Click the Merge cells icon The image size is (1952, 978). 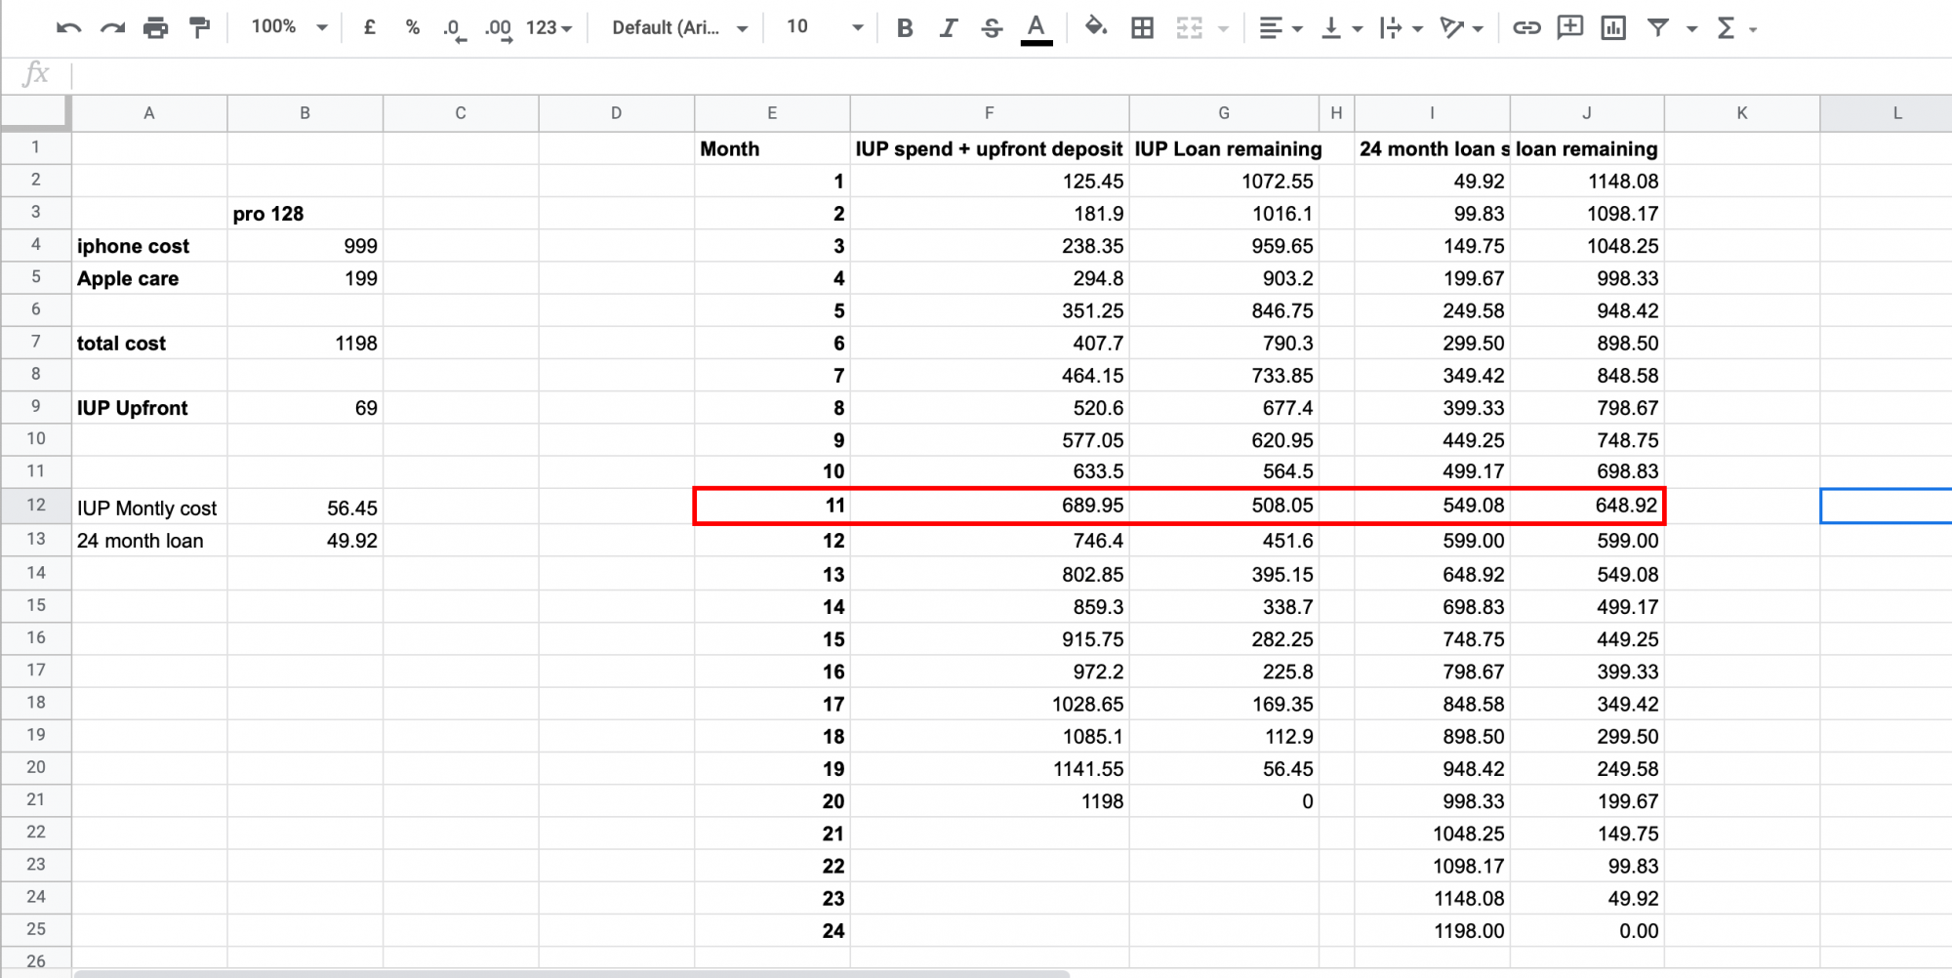1189,28
